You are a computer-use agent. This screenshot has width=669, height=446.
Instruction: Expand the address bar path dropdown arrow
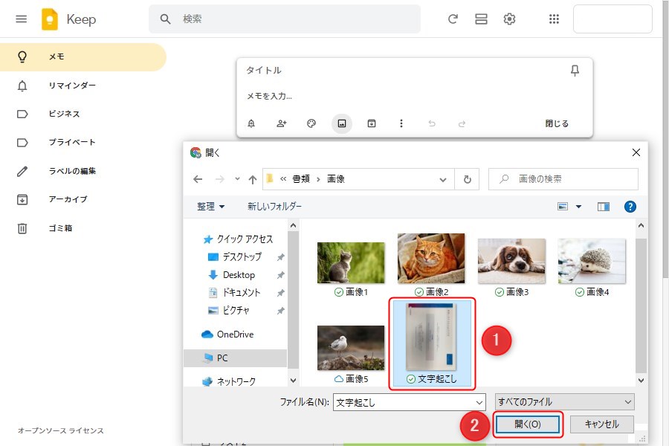pos(443,179)
